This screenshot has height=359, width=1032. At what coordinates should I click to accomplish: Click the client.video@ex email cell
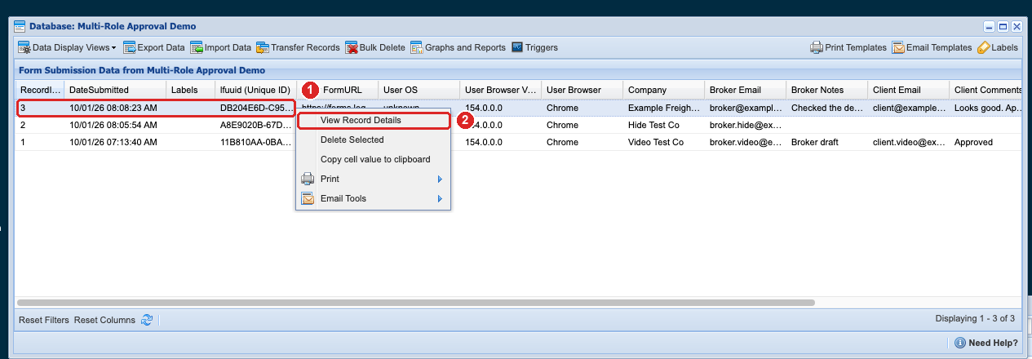click(908, 142)
